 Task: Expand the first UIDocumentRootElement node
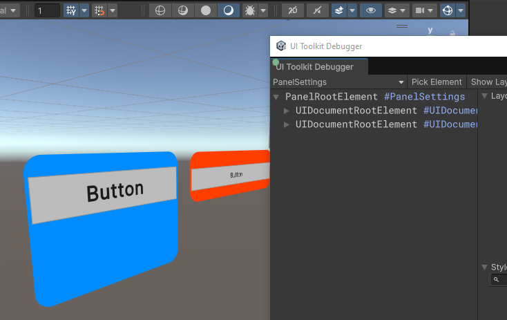pos(287,111)
